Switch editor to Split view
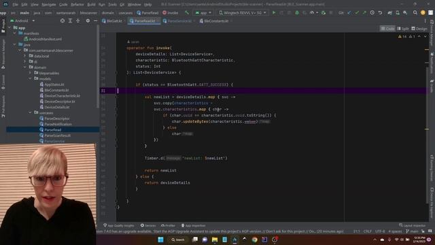The width and height of the screenshot is (435, 245). pos(402,29)
